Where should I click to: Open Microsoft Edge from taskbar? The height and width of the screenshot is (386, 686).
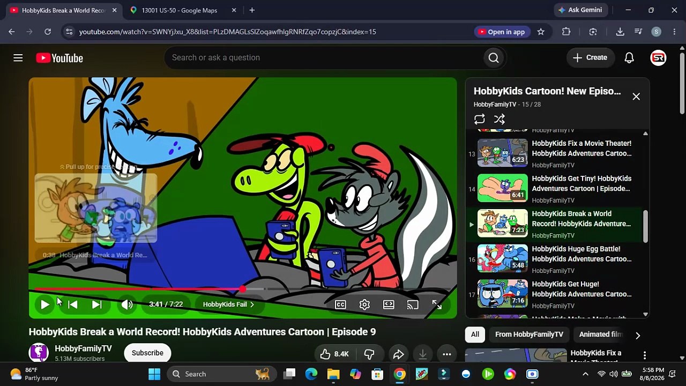pyautogui.click(x=311, y=374)
